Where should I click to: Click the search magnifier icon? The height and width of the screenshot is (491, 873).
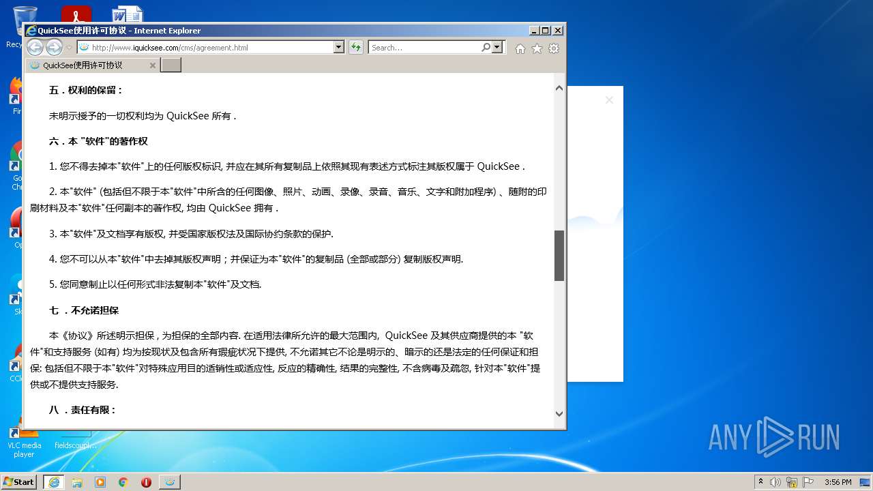tap(486, 47)
